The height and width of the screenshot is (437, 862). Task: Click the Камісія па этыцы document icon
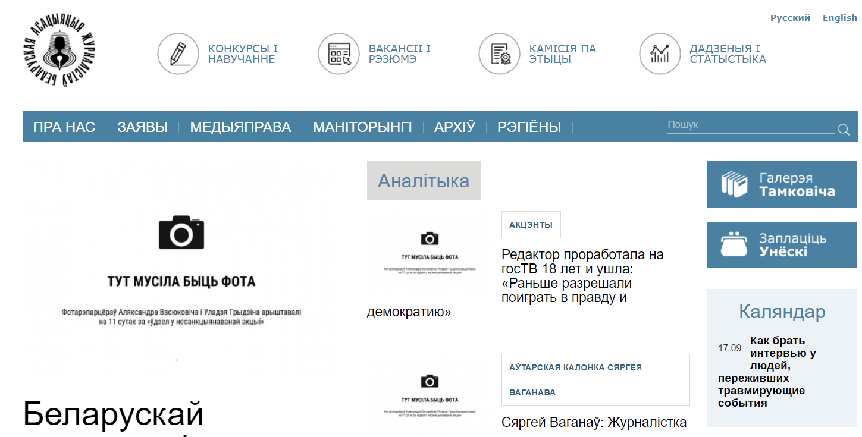tap(499, 54)
